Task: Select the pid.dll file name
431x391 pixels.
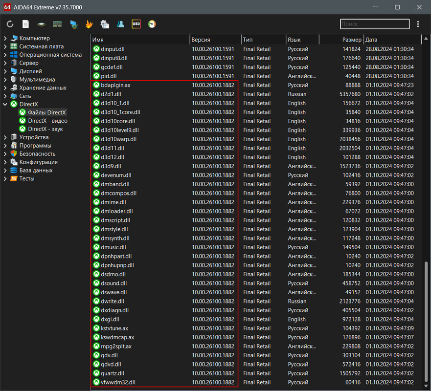Action: click(109, 76)
